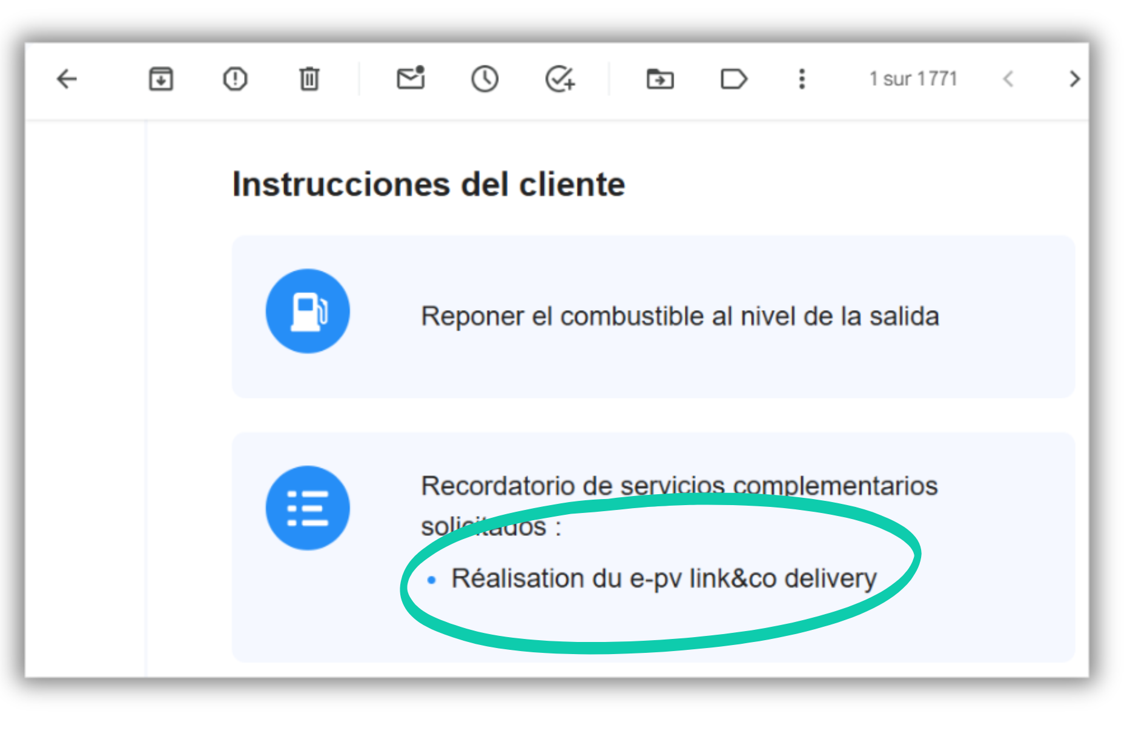Mark the email as unread
1127x731 pixels.
tap(411, 78)
